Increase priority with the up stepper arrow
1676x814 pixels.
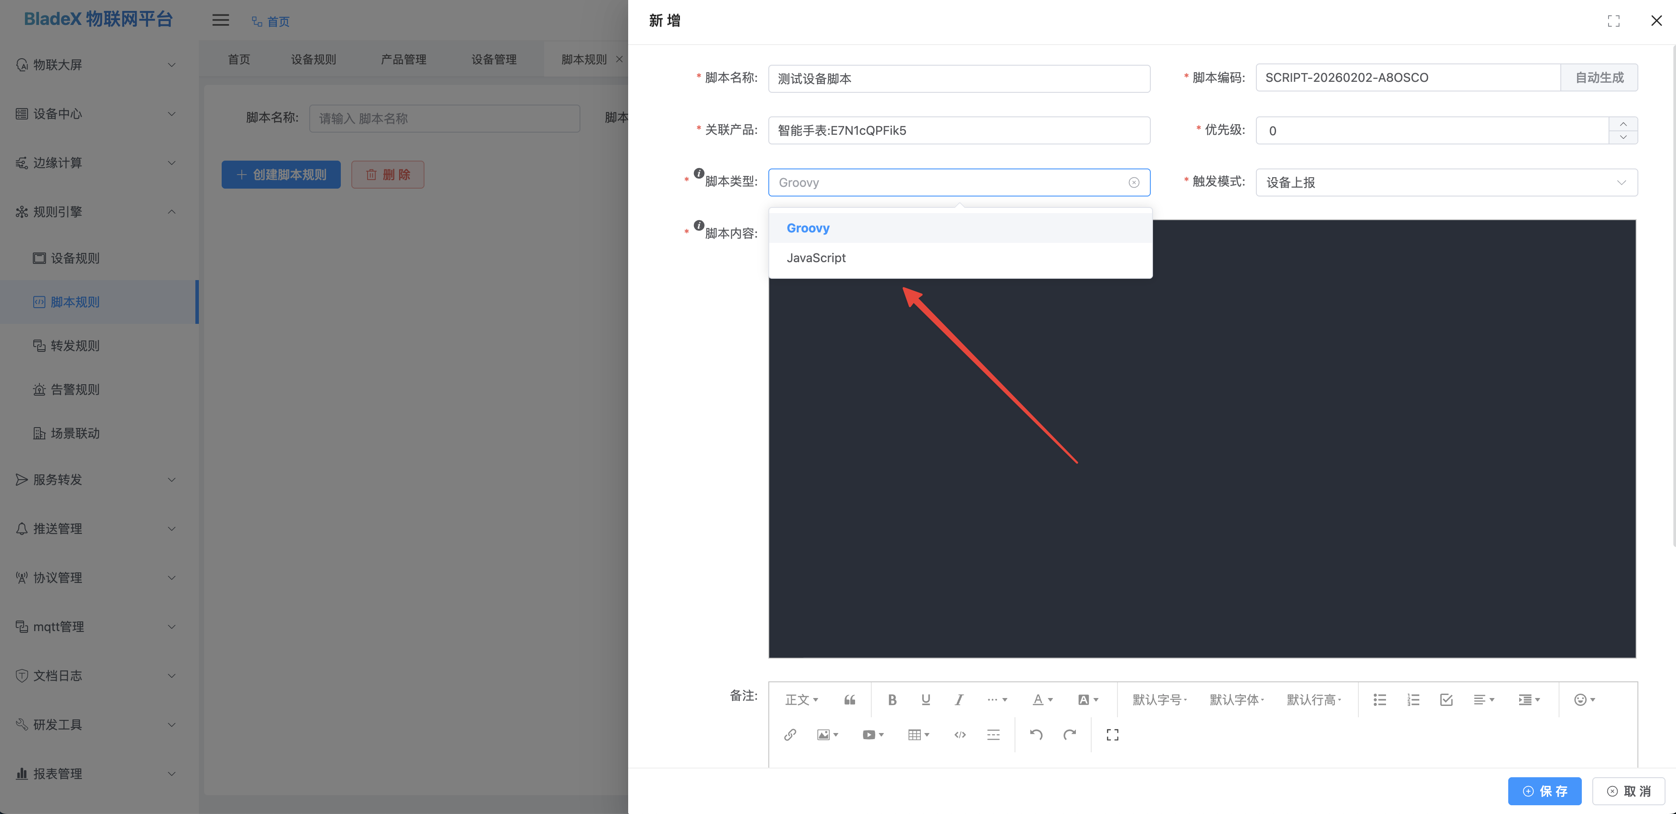click(x=1623, y=124)
